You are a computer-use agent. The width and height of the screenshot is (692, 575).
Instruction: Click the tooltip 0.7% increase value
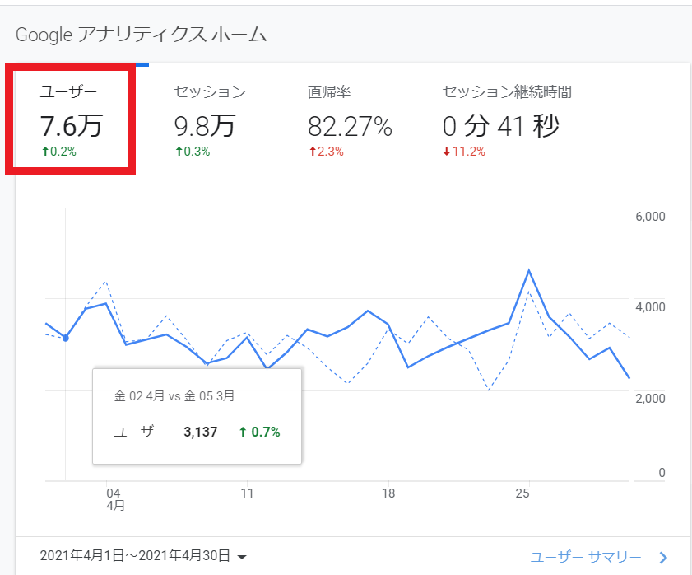(x=259, y=432)
